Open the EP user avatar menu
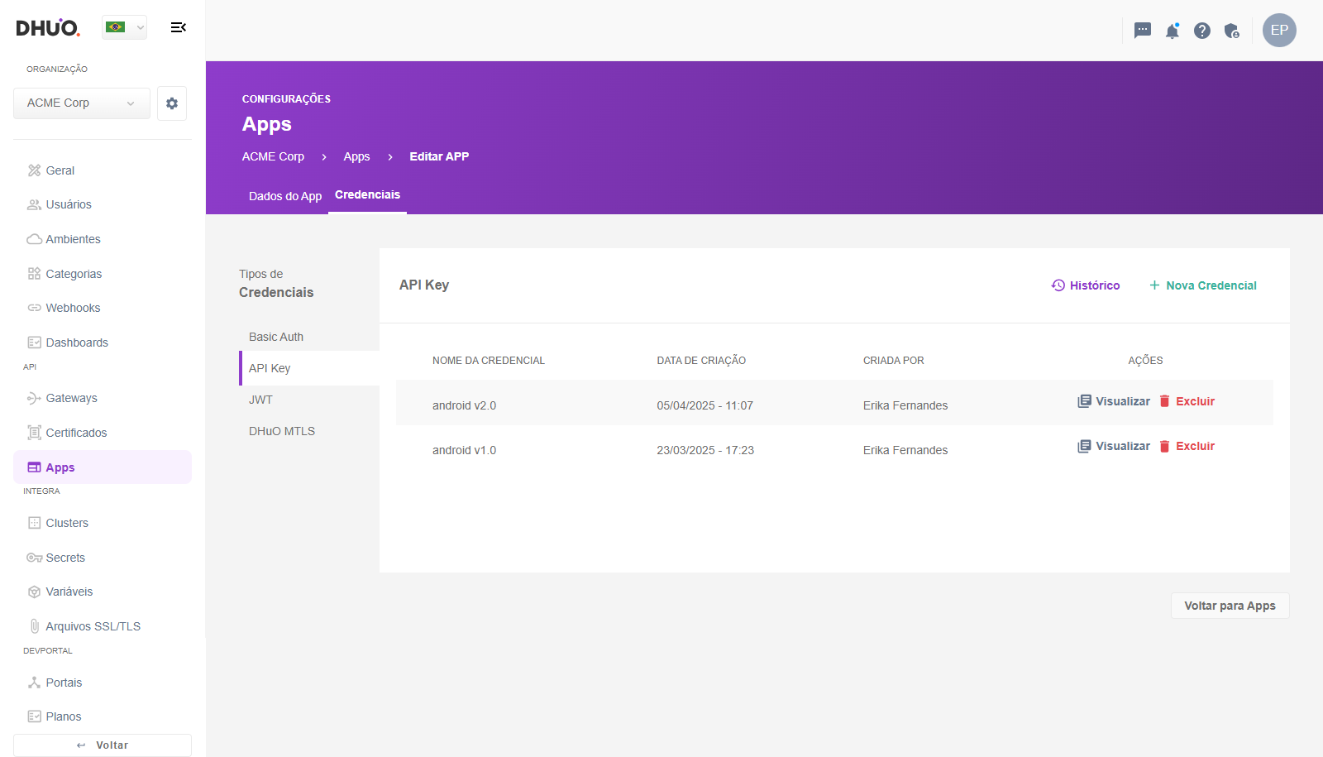 (x=1279, y=30)
